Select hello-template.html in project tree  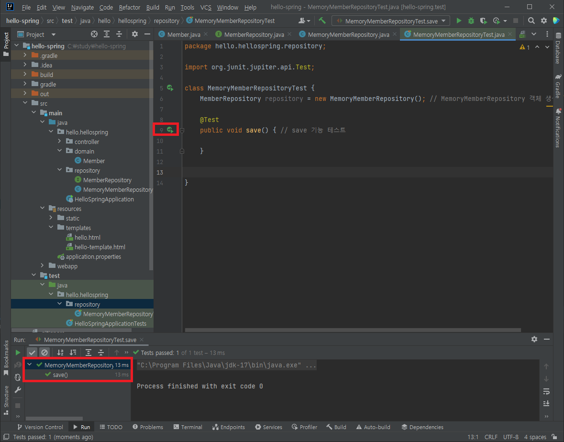click(100, 247)
